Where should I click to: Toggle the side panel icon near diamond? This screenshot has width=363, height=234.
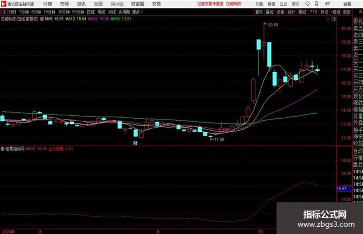(x=333, y=19)
